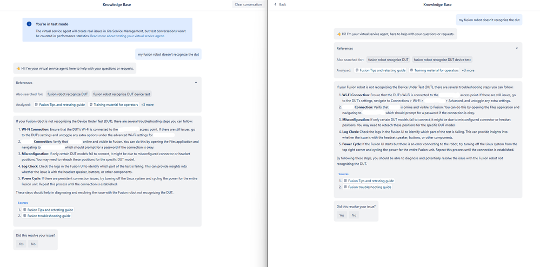Screen dimensions: 540x267
Task: Select 'fusion robot recognize DUT device test' chip in right window
Action: click(443, 59)
